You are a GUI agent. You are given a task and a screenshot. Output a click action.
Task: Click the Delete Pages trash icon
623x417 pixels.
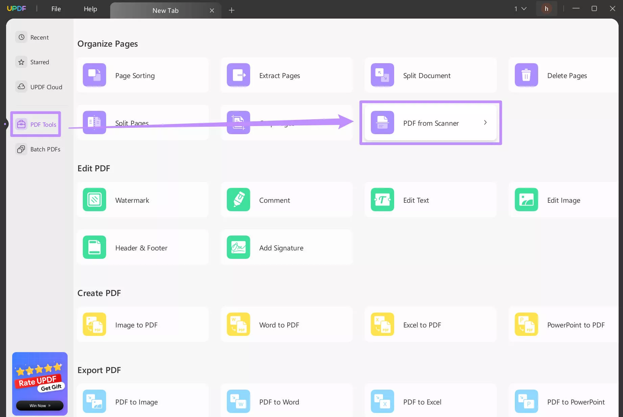click(x=526, y=75)
